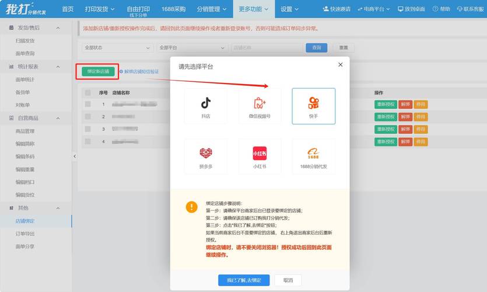Check the checkbox for row 3
Screen dimensions: 487x292
[88, 129]
